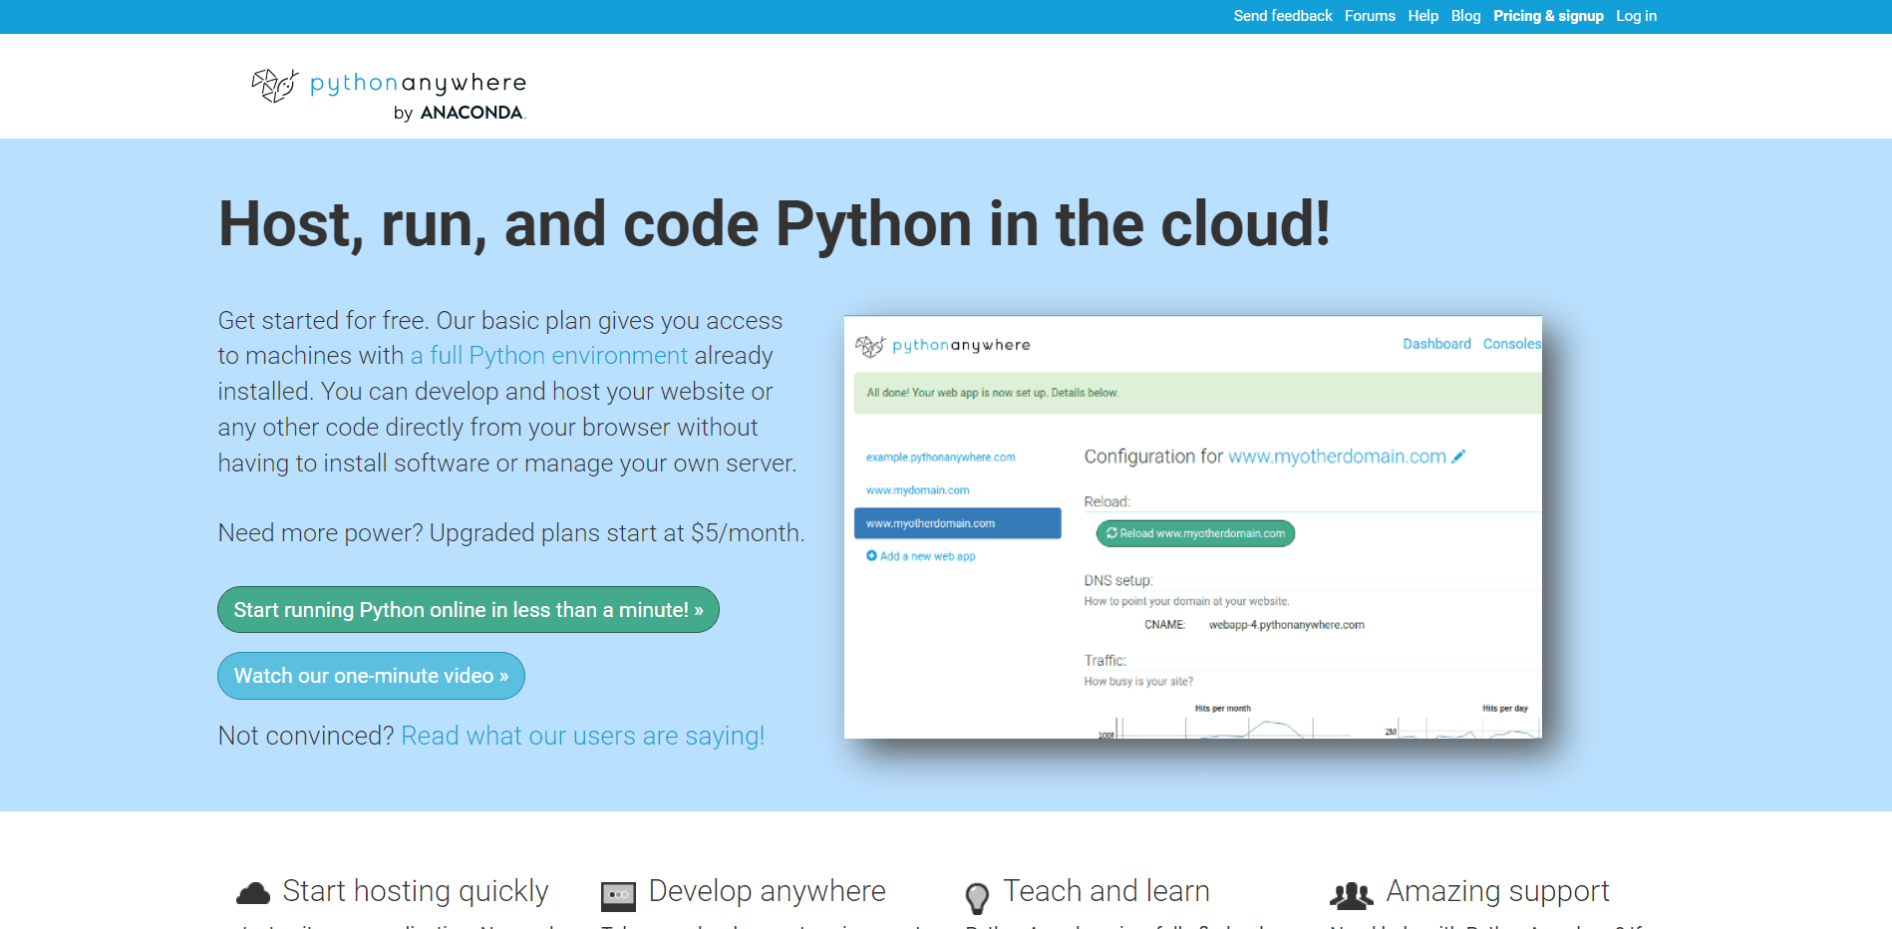1892x929 pixels.
Task: Click the plus icon for Add a new web app
Action: pos(871,556)
